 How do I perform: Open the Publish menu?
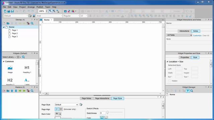tap(40, 7)
